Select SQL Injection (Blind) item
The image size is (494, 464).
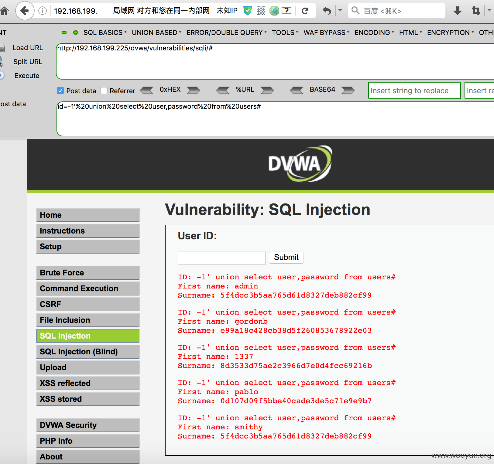click(88, 352)
